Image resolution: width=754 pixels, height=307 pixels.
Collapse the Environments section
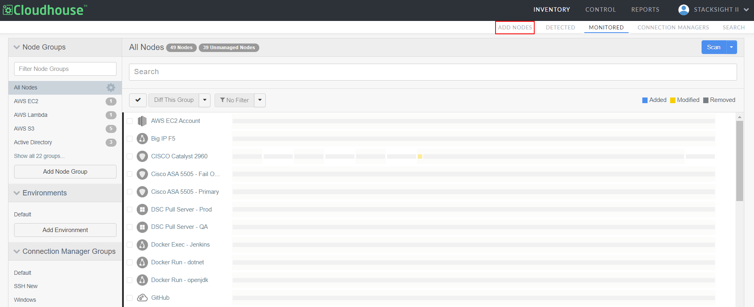17,193
